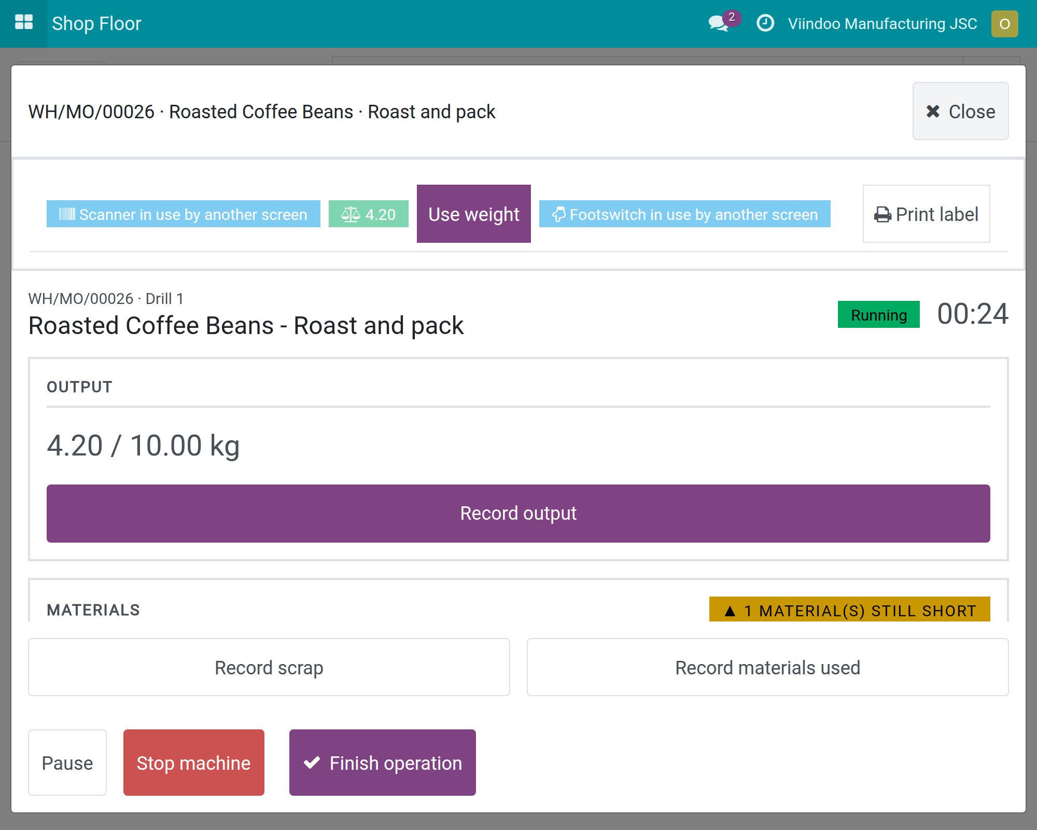Open the user avatar menu

click(x=1004, y=24)
